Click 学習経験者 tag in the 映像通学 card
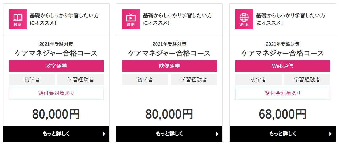340x146 pixels. tap(194, 79)
